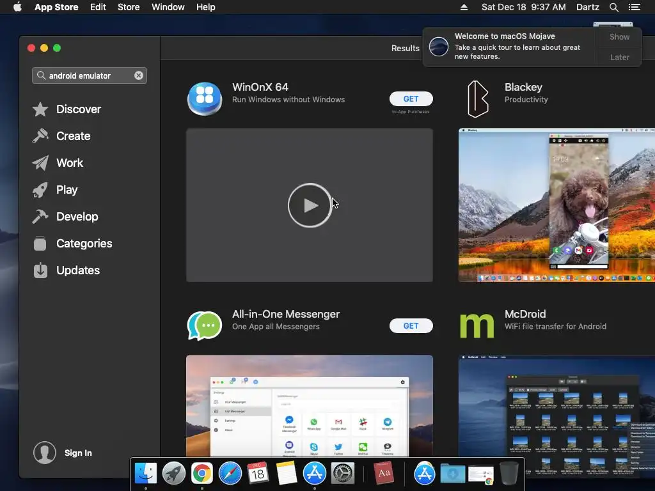This screenshot has height=491, width=655.
Task: Open Calendar from the Dock
Action: coord(258,474)
